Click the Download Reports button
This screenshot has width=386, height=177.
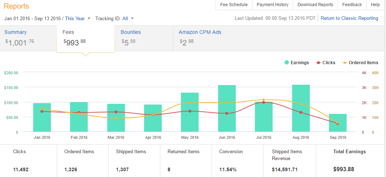coord(315,5)
